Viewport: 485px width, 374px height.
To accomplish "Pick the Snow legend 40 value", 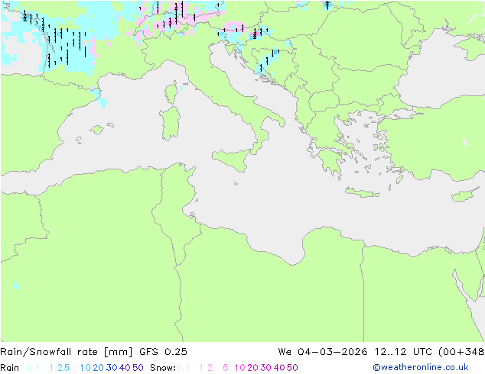I will tap(279, 368).
